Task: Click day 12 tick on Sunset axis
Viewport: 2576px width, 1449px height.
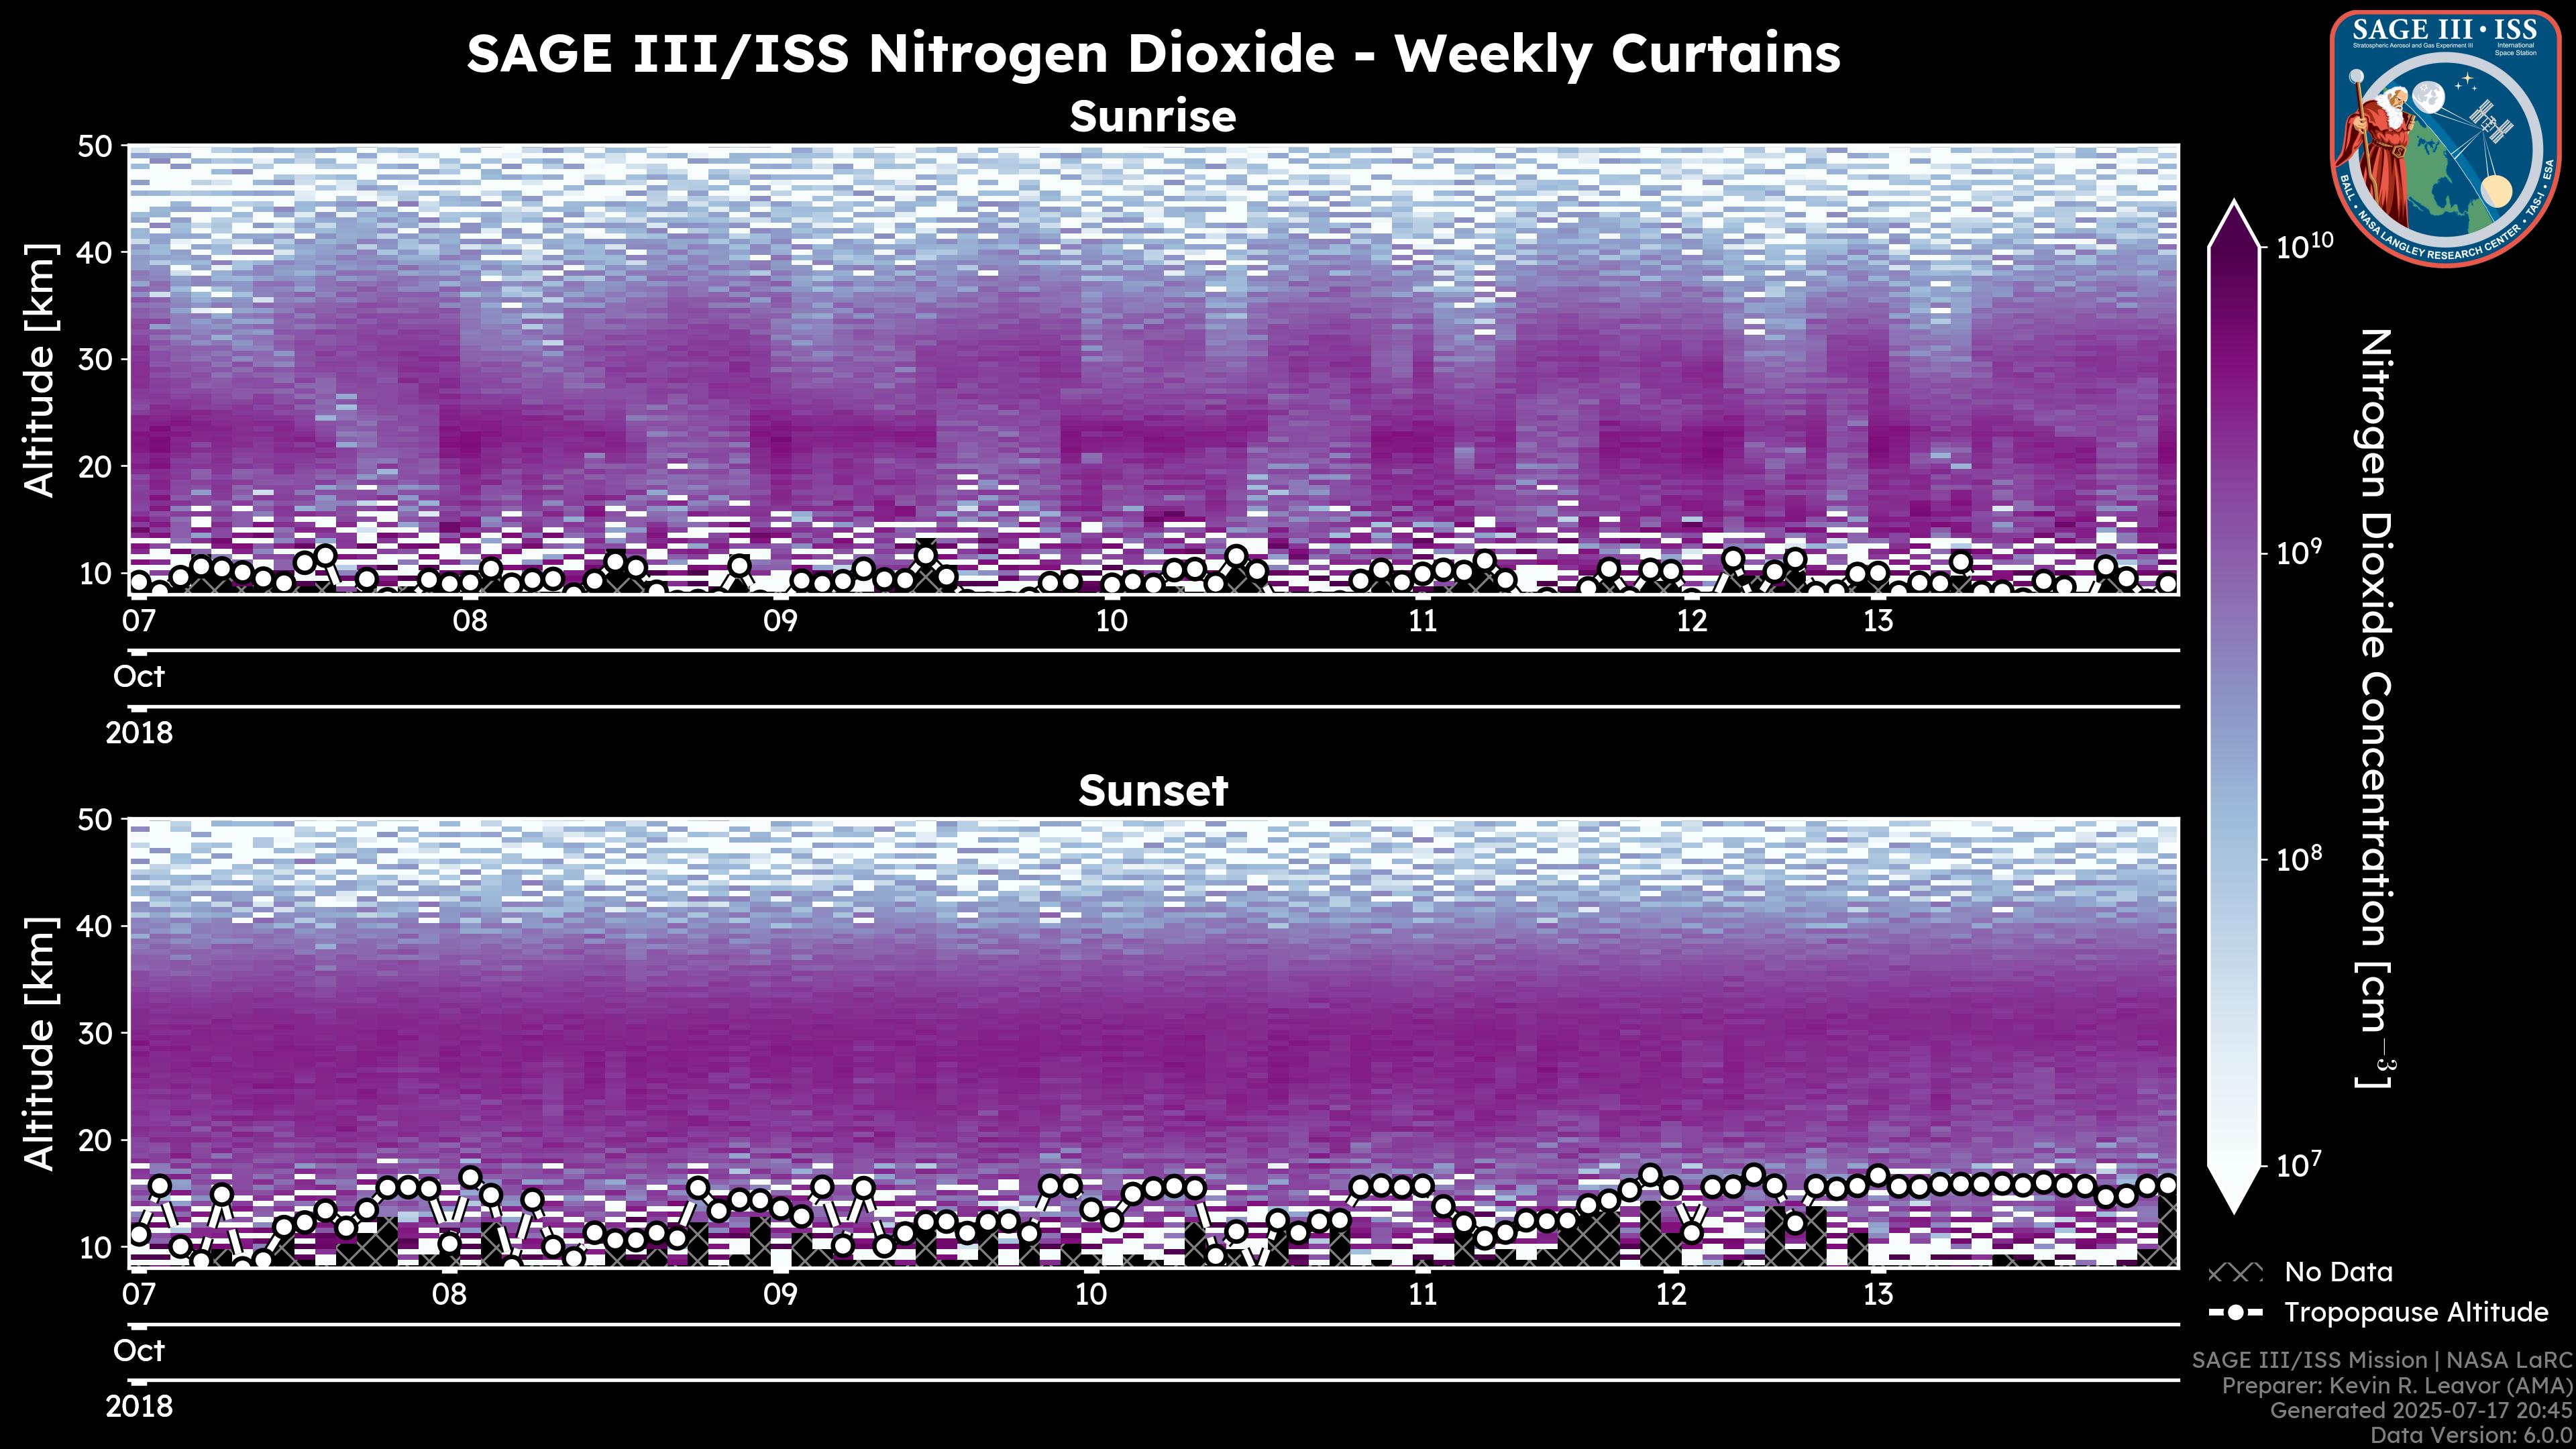Action: tap(1671, 1294)
